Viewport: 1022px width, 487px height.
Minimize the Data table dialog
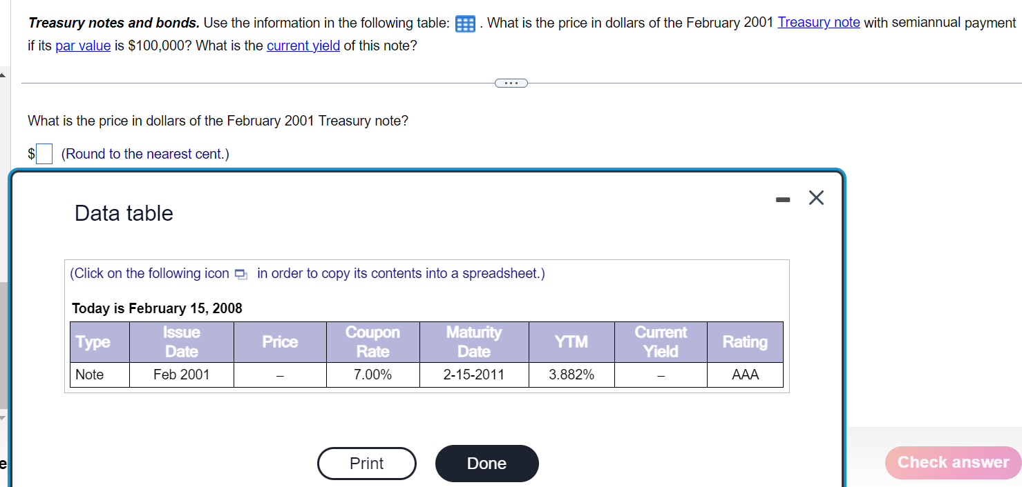(x=782, y=199)
